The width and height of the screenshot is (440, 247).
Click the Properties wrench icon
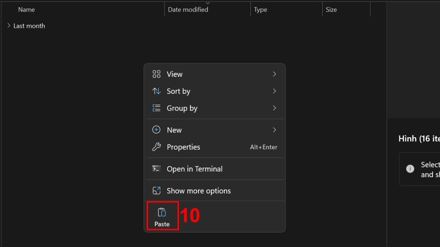(x=157, y=147)
